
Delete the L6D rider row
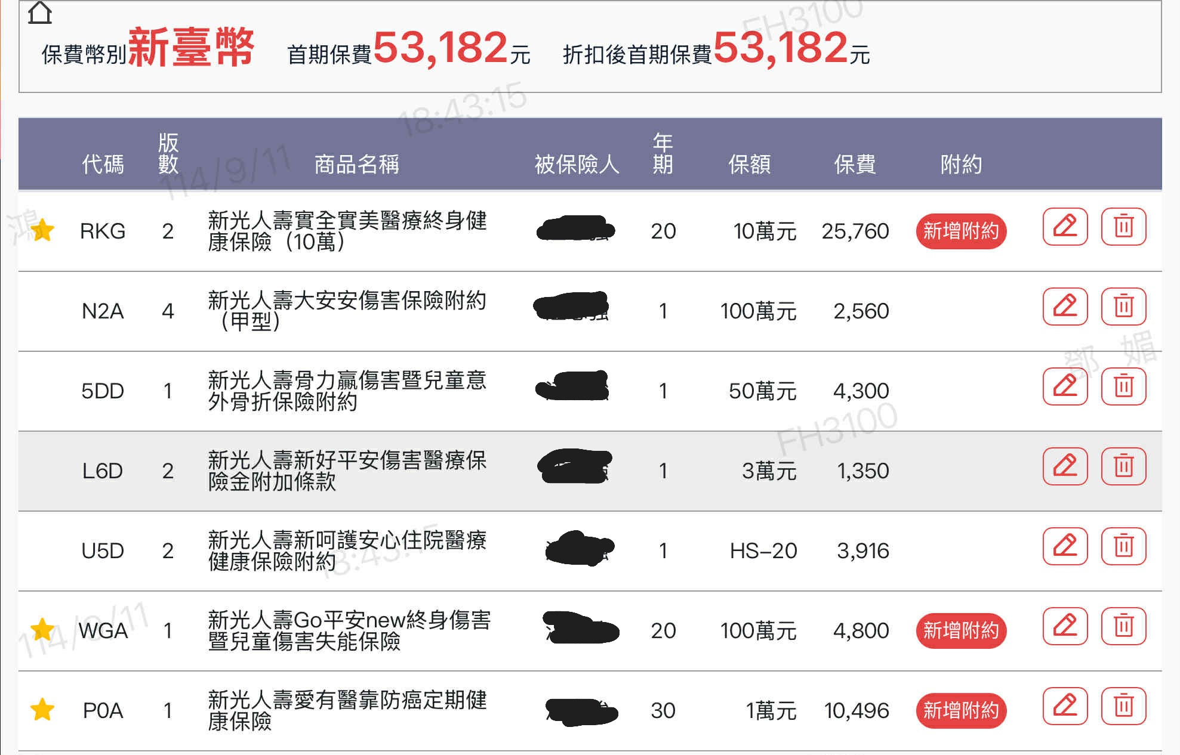pos(1123,466)
